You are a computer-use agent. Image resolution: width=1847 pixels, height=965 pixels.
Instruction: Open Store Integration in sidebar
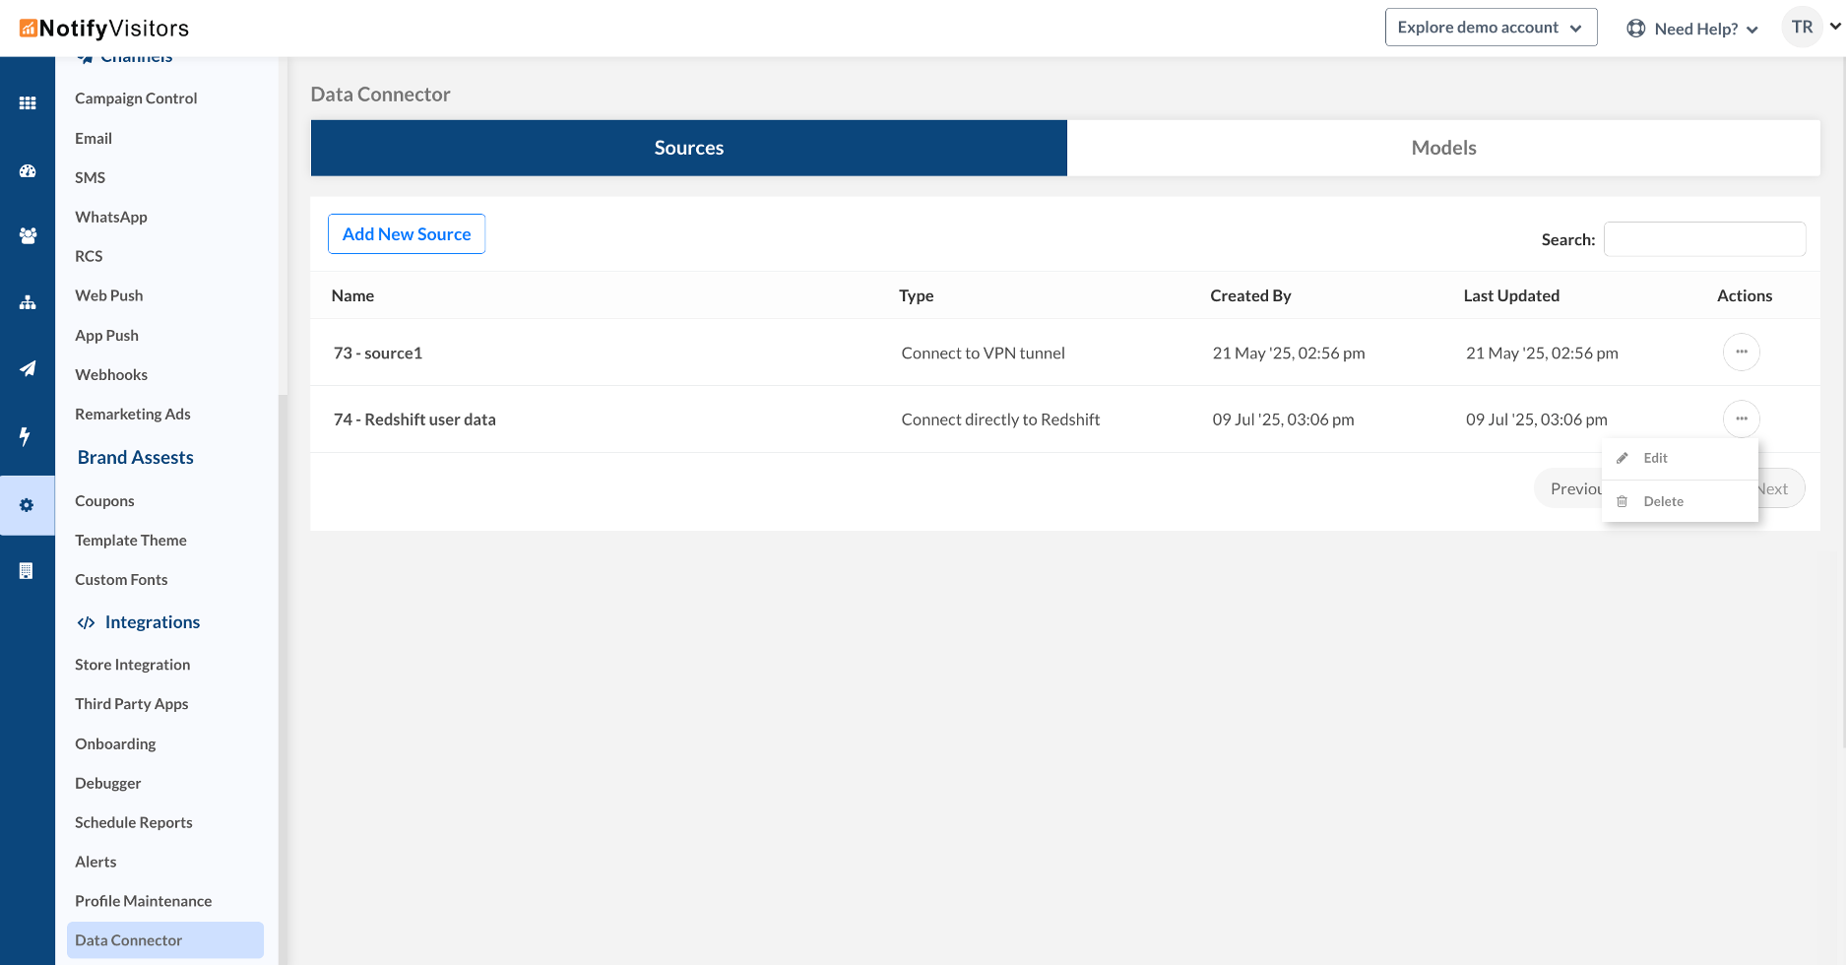pos(133,665)
